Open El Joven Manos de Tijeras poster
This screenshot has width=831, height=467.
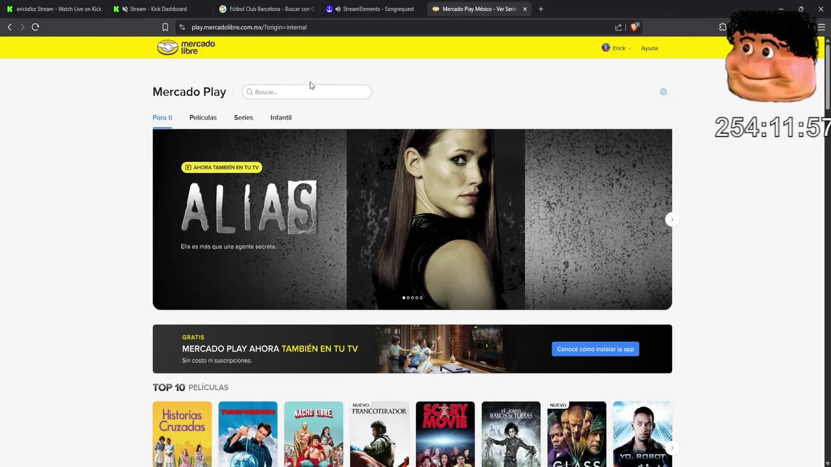point(511,434)
